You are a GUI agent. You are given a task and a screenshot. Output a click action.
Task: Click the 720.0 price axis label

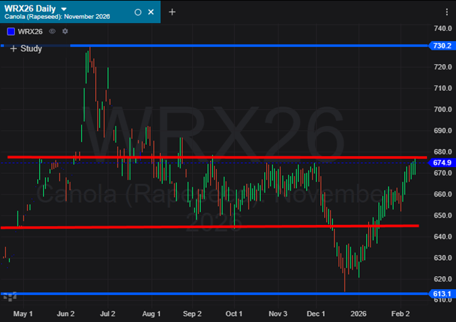(442, 67)
